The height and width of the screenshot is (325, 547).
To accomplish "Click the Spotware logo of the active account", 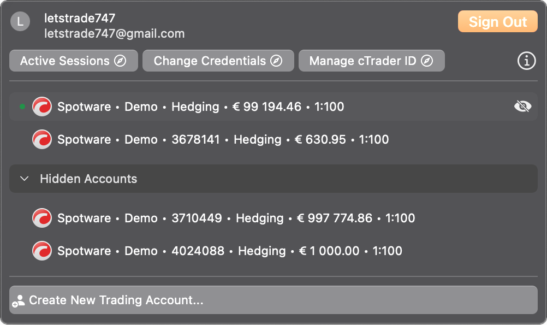I will 42,107.
